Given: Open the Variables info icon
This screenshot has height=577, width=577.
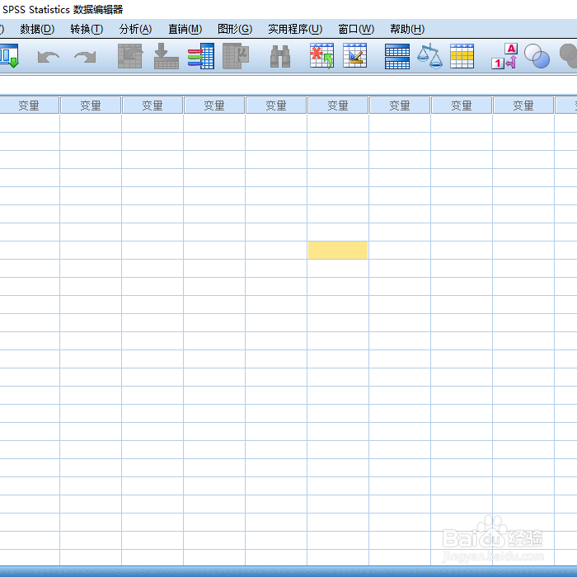Looking at the screenshot, I should [201, 56].
